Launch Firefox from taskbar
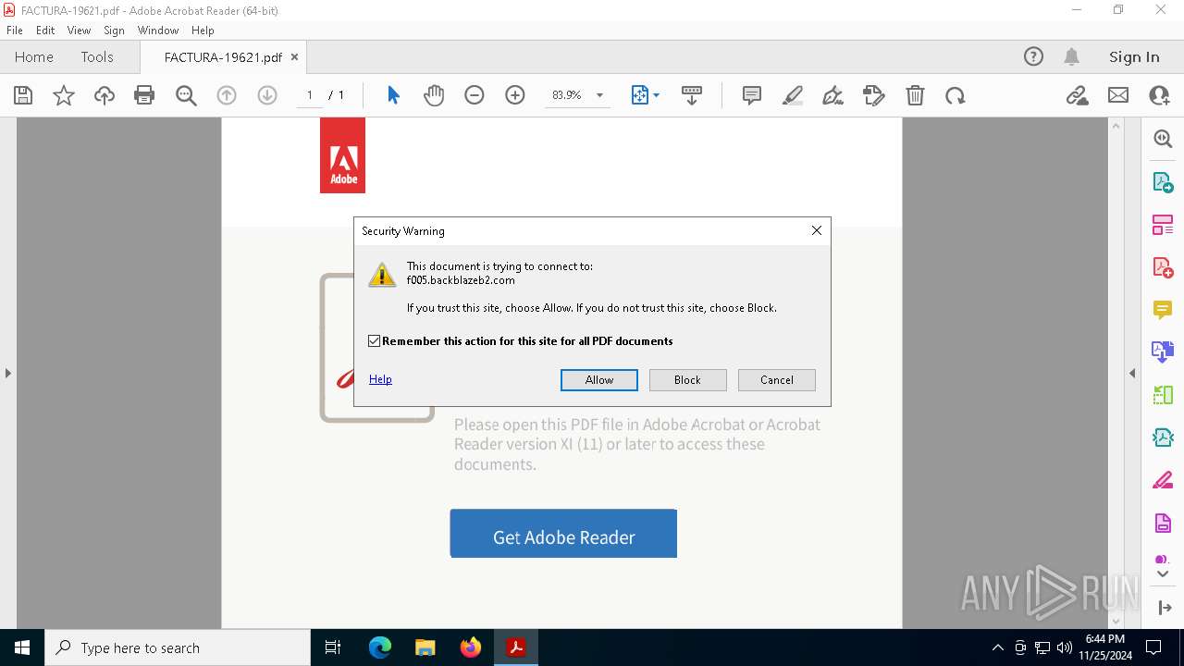 (x=471, y=647)
